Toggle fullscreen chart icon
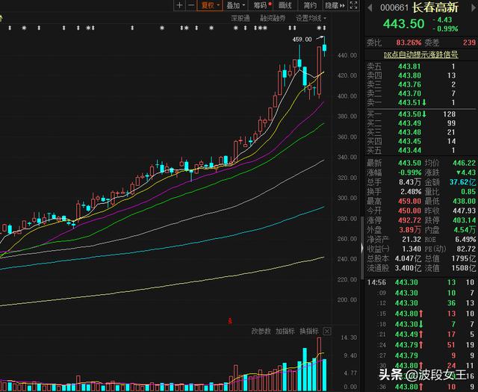This screenshot has height=392, width=478. click(353, 5)
